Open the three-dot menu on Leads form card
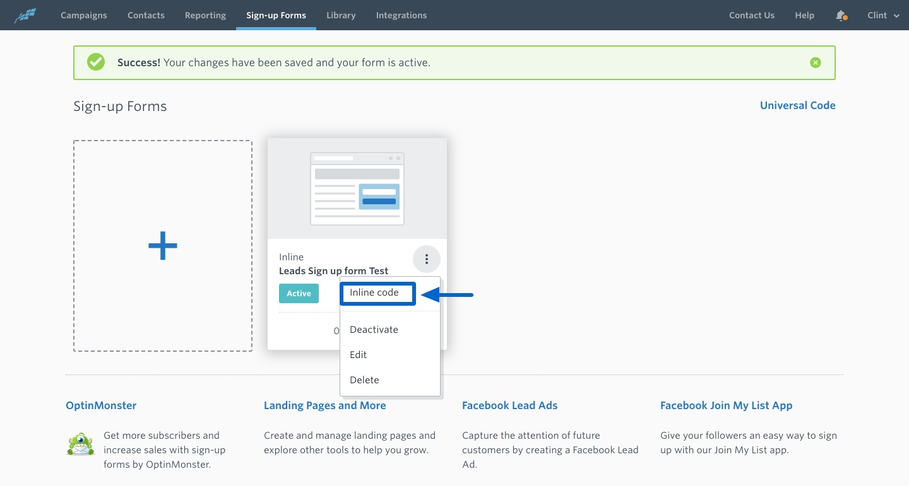 click(x=427, y=259)
